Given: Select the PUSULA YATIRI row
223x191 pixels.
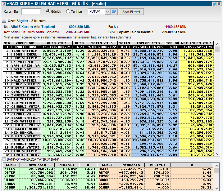Looking at the screenshot, I should click(x=108, y=147).
